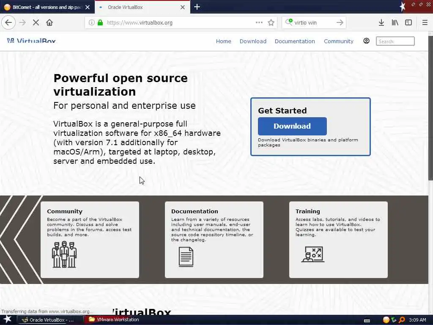433x325 pixels.
Task: Open the Firefox hamburger menu
Action: pyautogui.click(x=425, y=22)
